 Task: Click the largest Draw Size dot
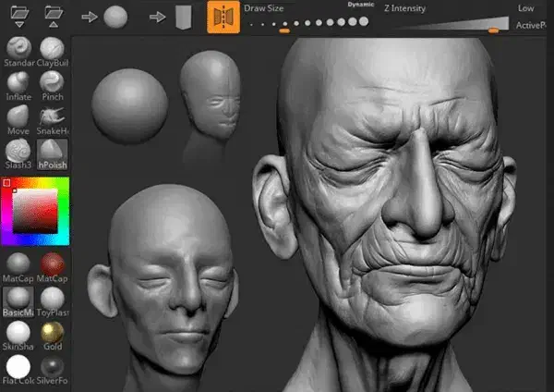click(351, 21)
